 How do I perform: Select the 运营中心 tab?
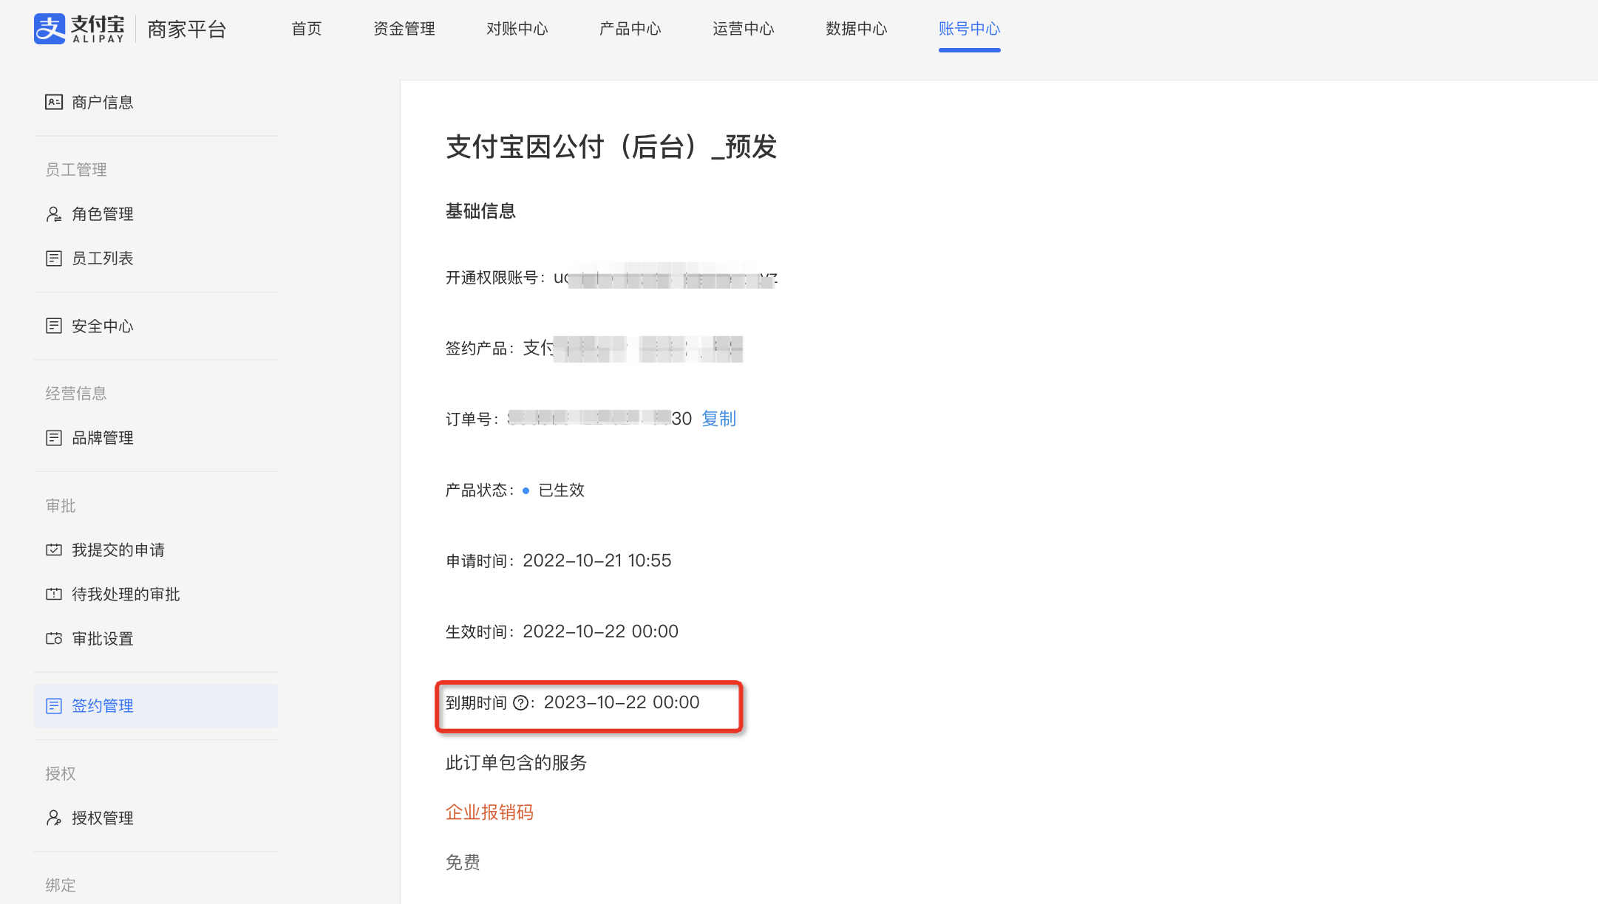coord(744,29)
